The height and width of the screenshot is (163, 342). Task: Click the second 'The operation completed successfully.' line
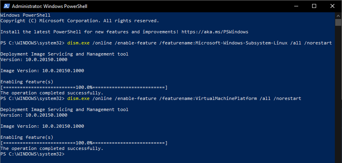pyautogui.click(x=52, y=148)
